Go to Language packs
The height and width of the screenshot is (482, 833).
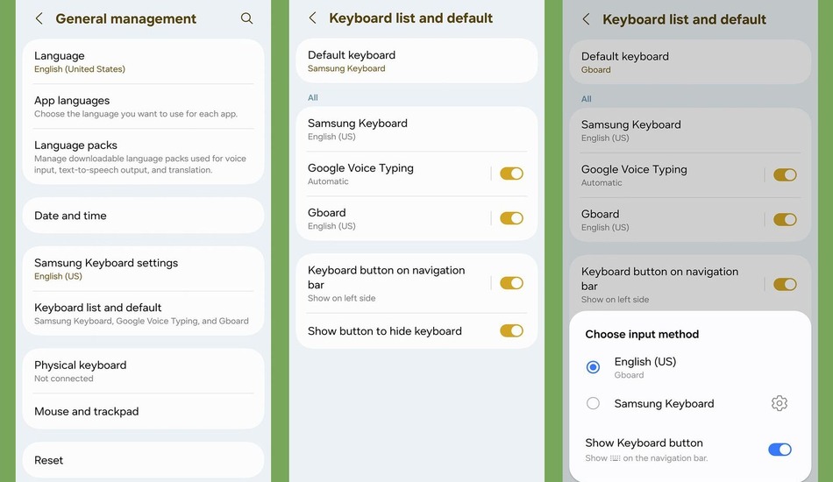pyautogui.click(x=142, y=156)
